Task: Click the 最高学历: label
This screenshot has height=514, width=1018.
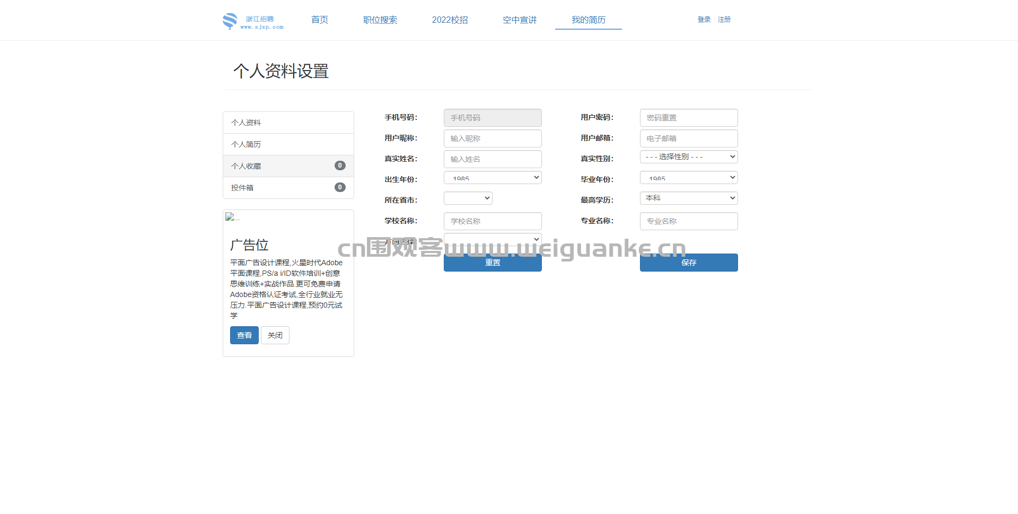Action: [x=598, y=201]
